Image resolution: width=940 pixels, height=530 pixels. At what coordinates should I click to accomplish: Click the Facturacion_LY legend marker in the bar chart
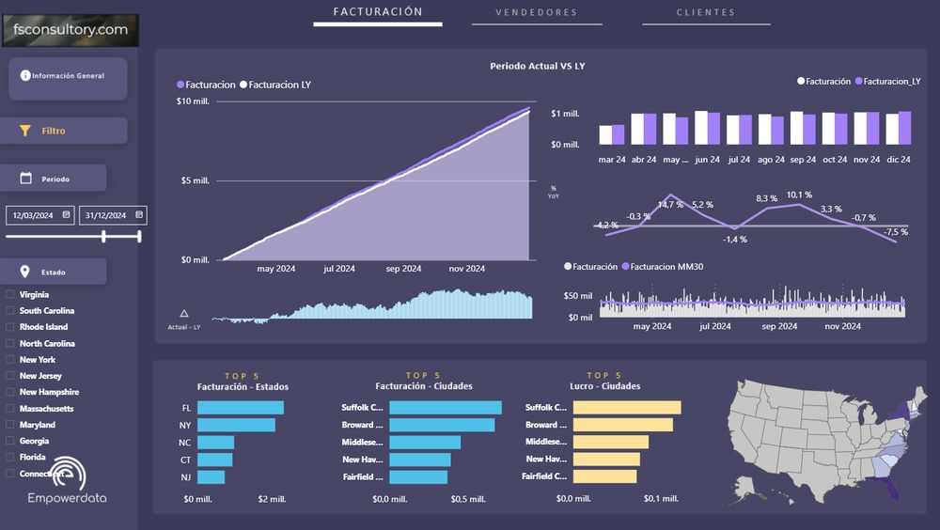(858, 81)
